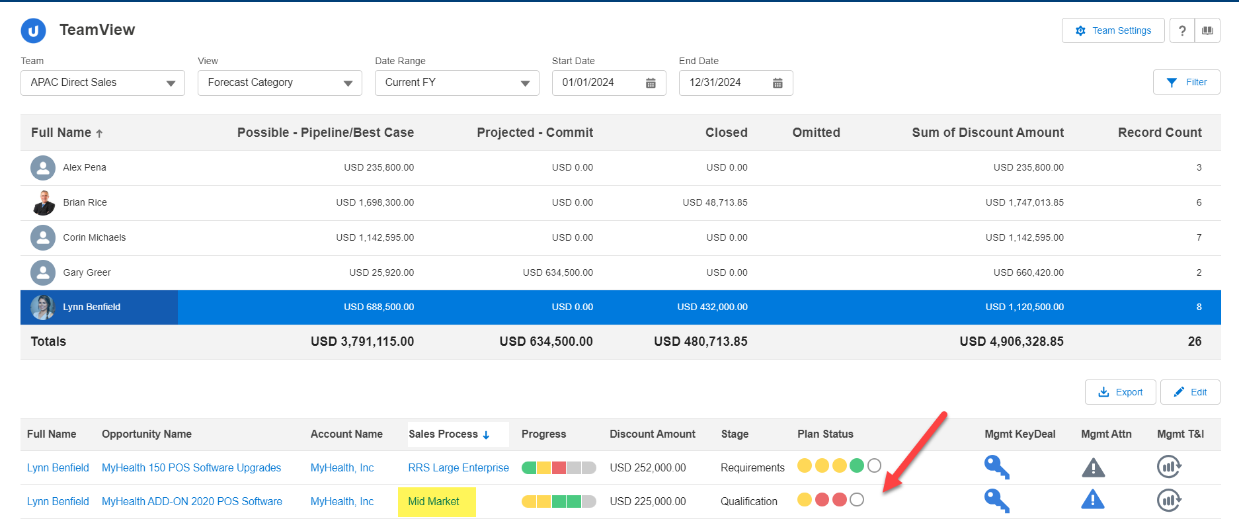Viewport: 1239px width, 521px height.
Task: Expand the View dropdown Forecast Category
Action: point(280,83)
